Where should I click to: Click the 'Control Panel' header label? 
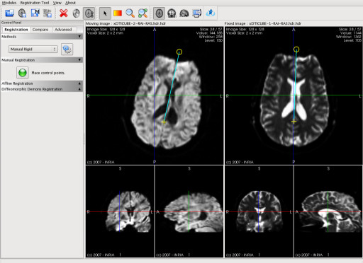click(x=11, y=23)
